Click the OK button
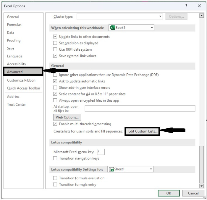 pos(169,193)
